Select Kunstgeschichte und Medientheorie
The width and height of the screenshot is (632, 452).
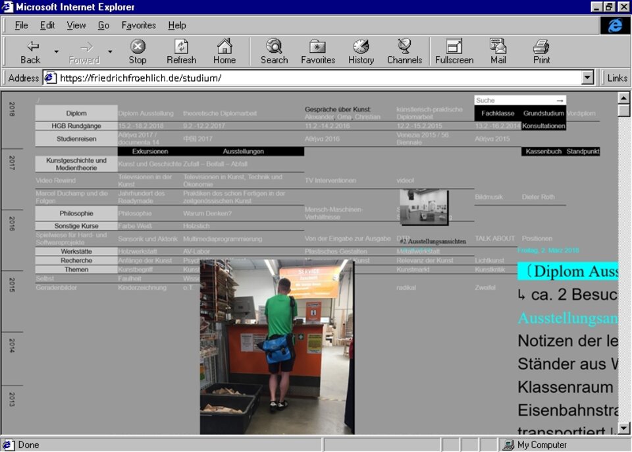(x=76, y=164)
